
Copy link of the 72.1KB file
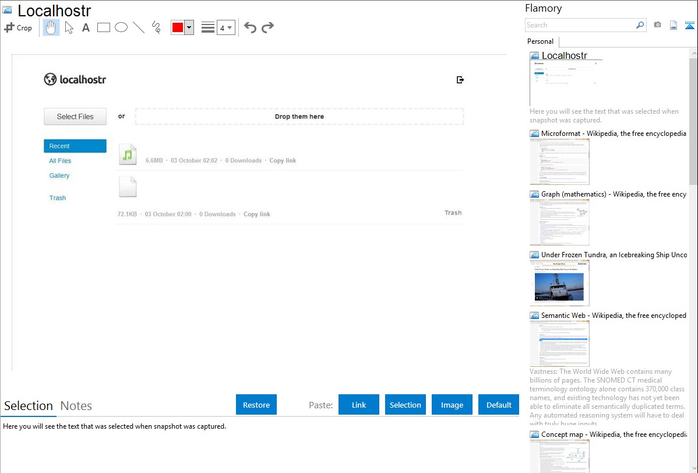pyautogui.click(x=257, y=214)
